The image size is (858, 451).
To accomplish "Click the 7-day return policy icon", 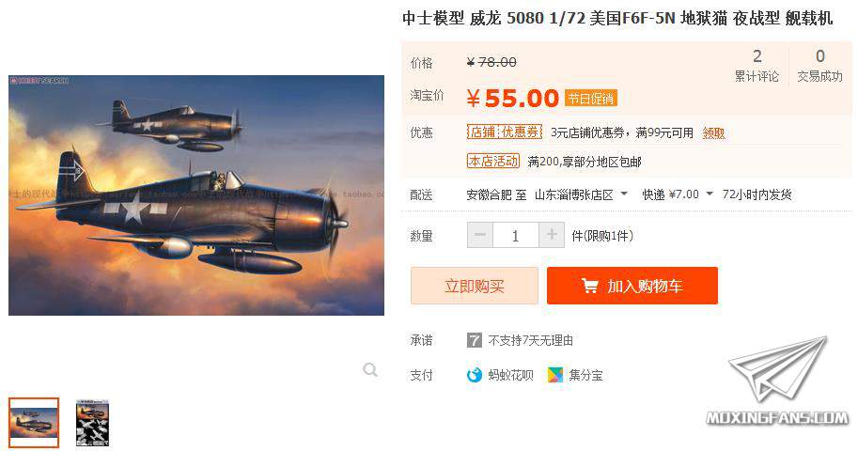I will (x=474, y=340).
